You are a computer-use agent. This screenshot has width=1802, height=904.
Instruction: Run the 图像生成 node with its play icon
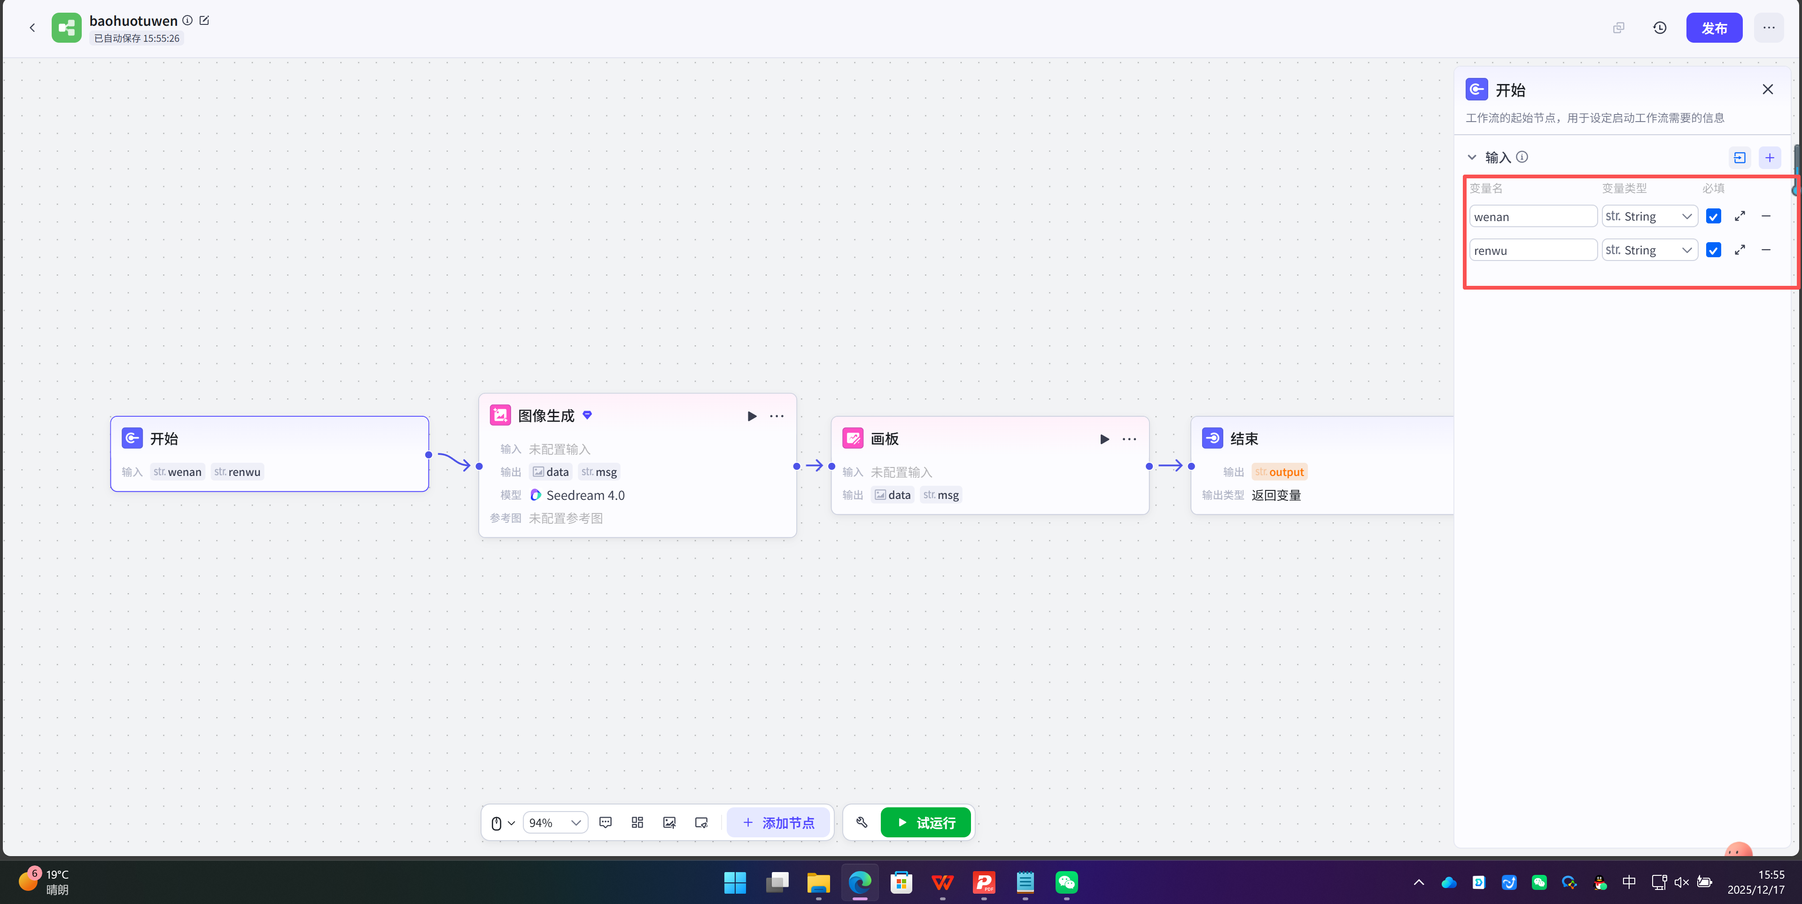tap(752, 416)
